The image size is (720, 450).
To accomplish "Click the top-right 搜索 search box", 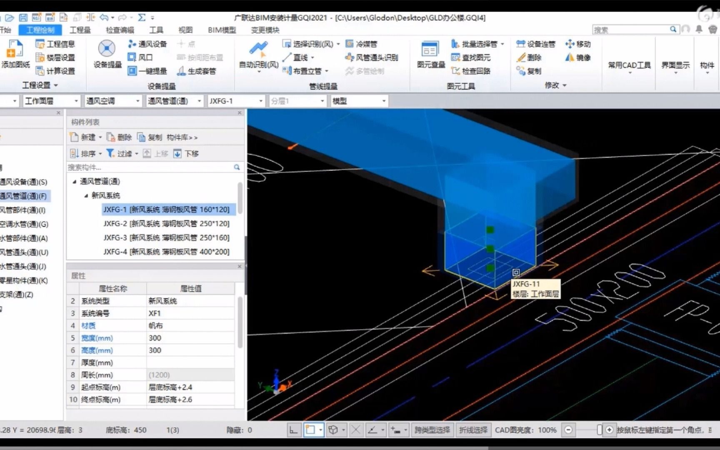I will coord(635,30).
